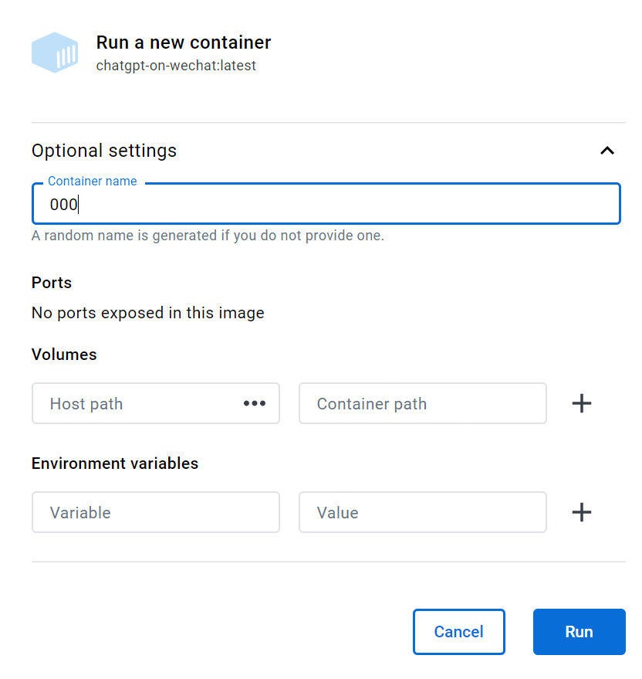Toggle the Optional settings disclosure arrow
The height and width of the screenshot is (679, 642).
coord(607,151)
